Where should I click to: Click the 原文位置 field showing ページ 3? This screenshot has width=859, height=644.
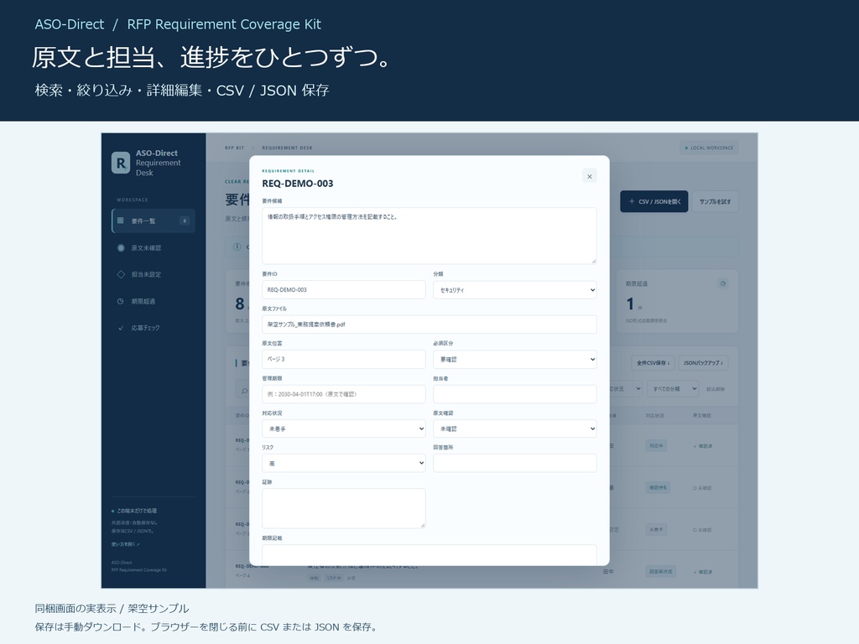[343, 359]
